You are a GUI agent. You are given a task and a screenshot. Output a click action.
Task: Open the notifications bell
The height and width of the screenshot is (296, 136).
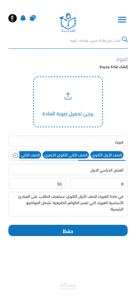tap(23, 18)
